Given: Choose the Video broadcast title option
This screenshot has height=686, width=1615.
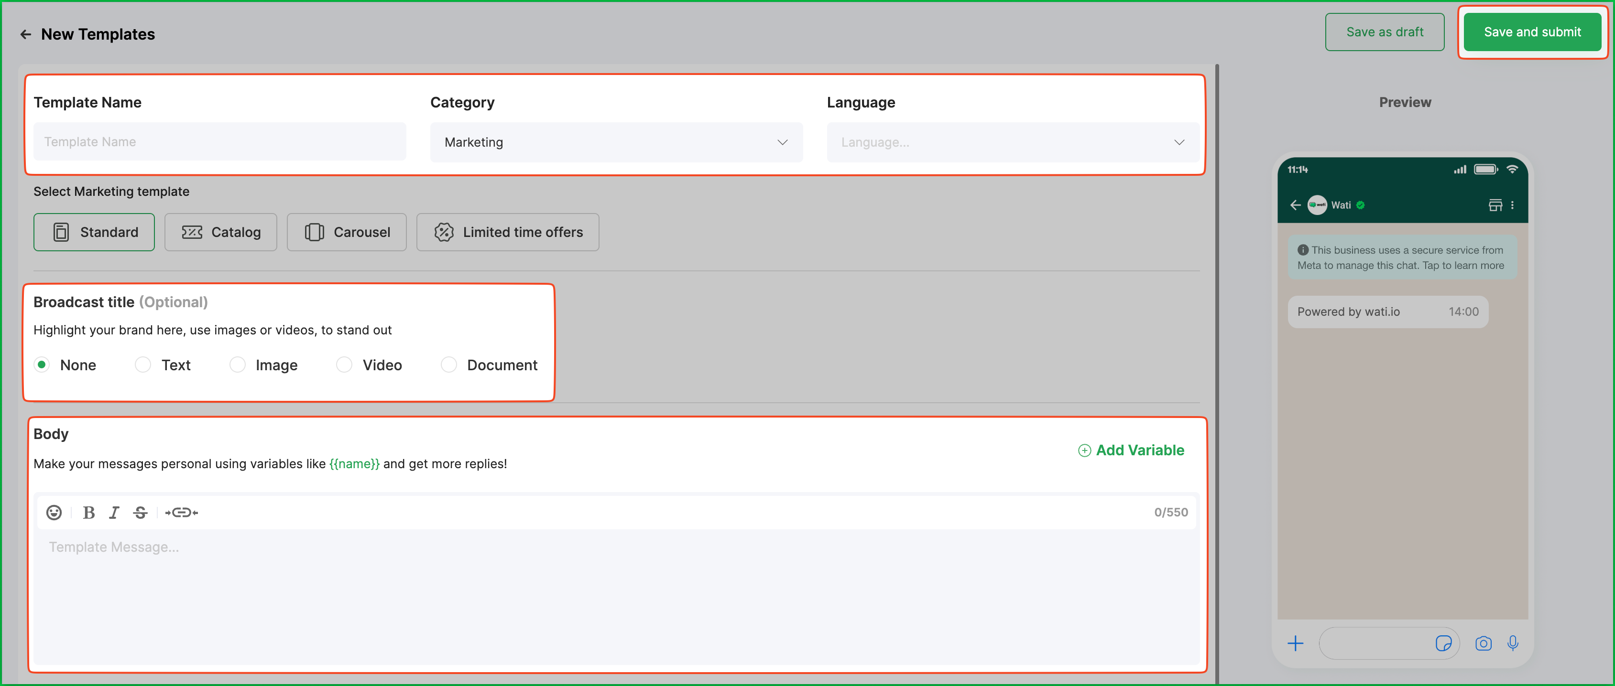Looking at the screenshot, I should (344, 364).
